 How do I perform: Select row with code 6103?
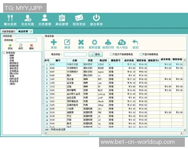click(x=114, y=64)
